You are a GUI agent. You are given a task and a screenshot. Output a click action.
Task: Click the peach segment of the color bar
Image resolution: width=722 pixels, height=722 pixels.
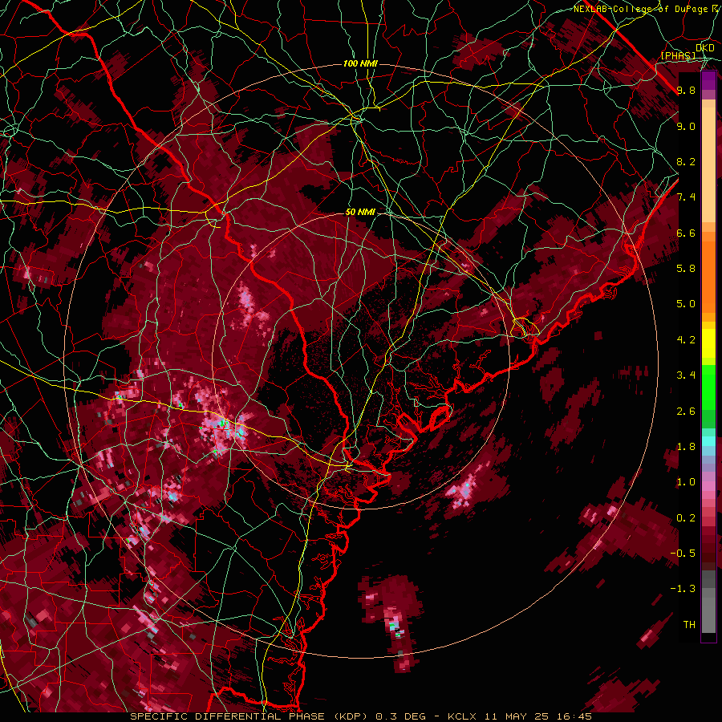(x=708, y=164)
